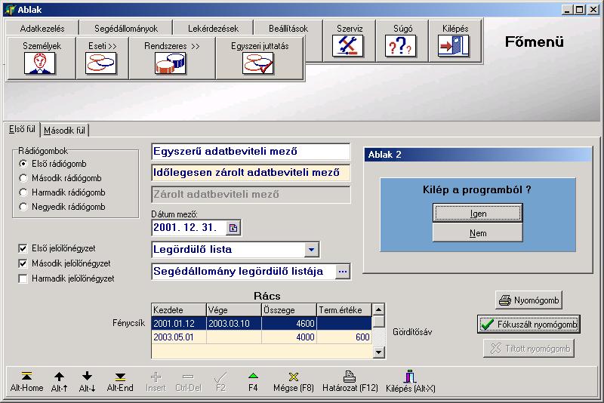
Task: Open Egyszeri juttatás checkmark icon
Action: [x=258, y=63]
